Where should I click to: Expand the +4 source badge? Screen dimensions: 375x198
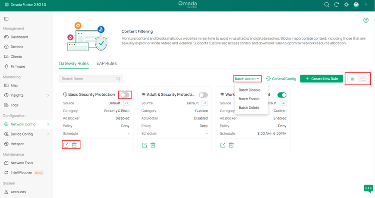283,103
